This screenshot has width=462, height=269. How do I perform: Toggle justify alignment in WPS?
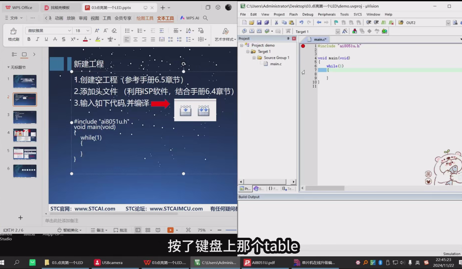153,39
